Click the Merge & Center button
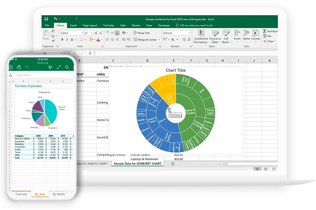 pyautogui.click(x=145, y=40)
